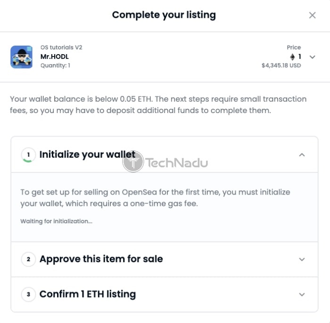
Task: Select the Confirm 1 ETH listing heading
Action: click(88, 294)
